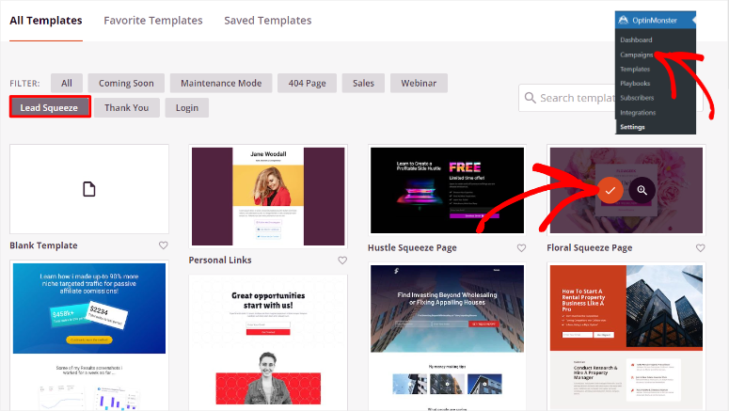The height and width of the screenshot is (411, 729).
Task: Click the Blank Template title text
Action: point(43,245)
